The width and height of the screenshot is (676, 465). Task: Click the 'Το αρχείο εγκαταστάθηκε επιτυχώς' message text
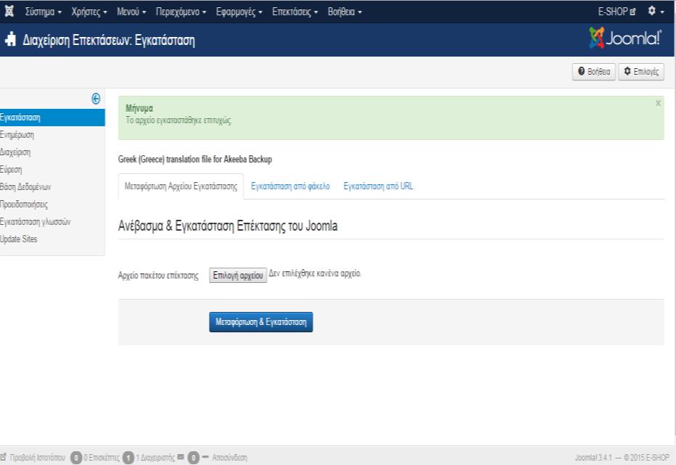tap(178, 120)
